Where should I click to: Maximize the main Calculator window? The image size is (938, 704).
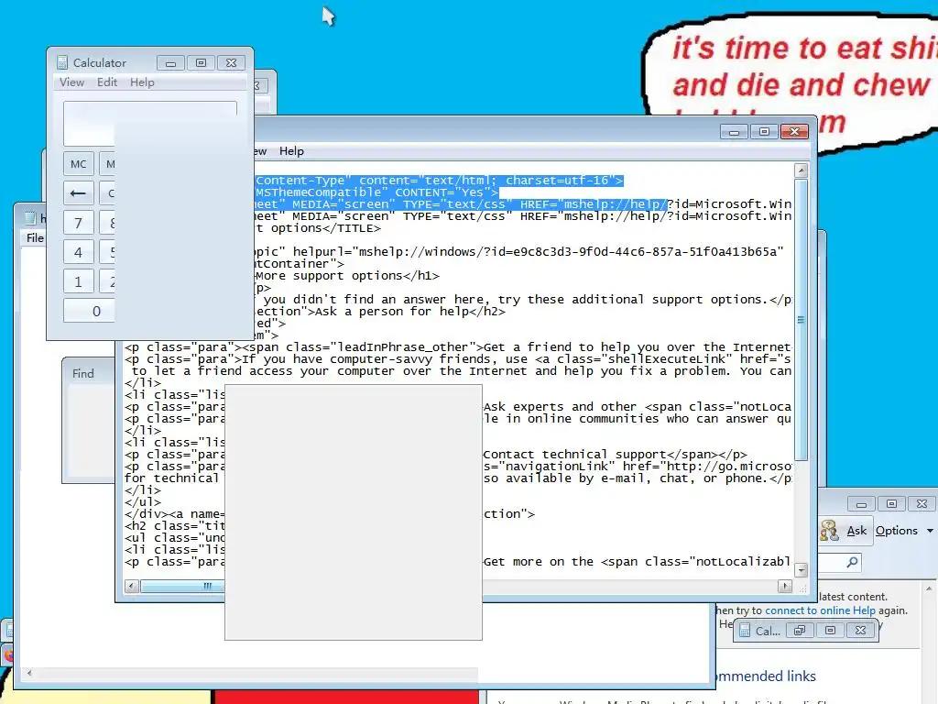click(201, 63)
